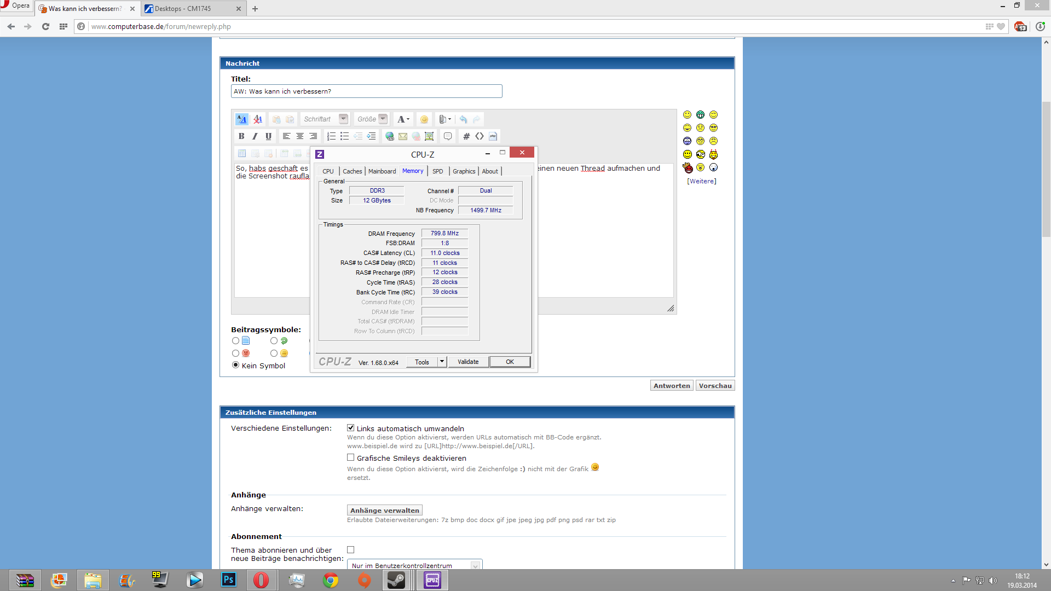Switch to the About tab in CPU-Z
Viewport: 1051px width, 591px height.
click(x=490, y=171)
